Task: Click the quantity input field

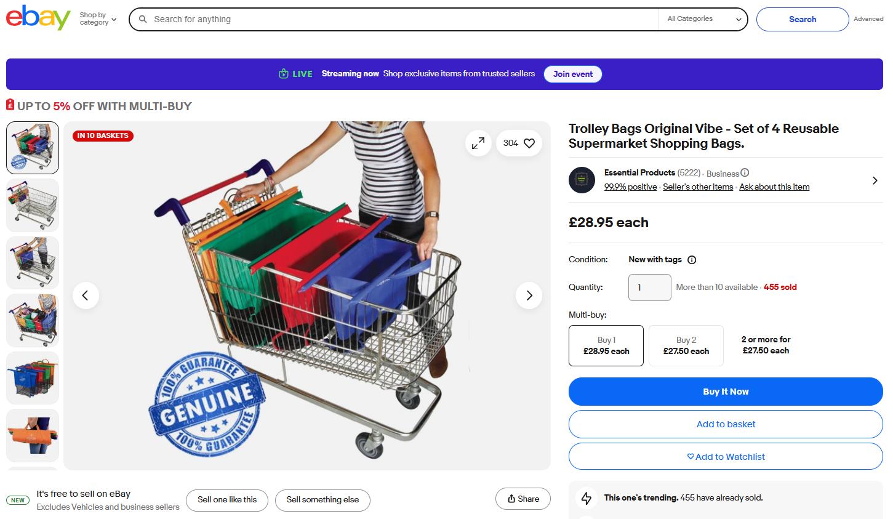Action: point(649,288)
